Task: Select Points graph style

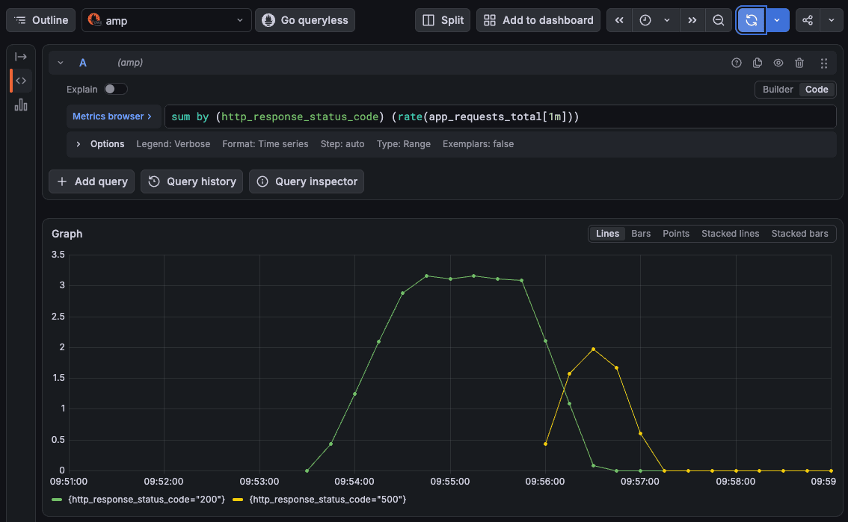Action: click(x=675, y=234)
